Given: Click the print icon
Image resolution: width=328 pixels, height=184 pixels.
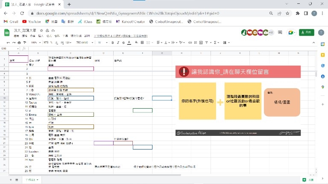Looking at the screenshot, I should [20, 43].
